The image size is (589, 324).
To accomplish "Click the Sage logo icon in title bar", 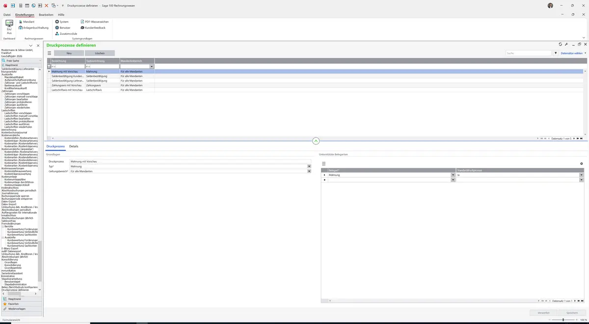I will pyautogui.click(x=5, y=5).
